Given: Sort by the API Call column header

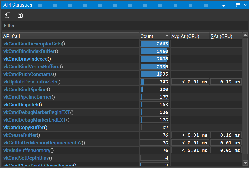Looking at the screenshot, I should click(27, 36).
